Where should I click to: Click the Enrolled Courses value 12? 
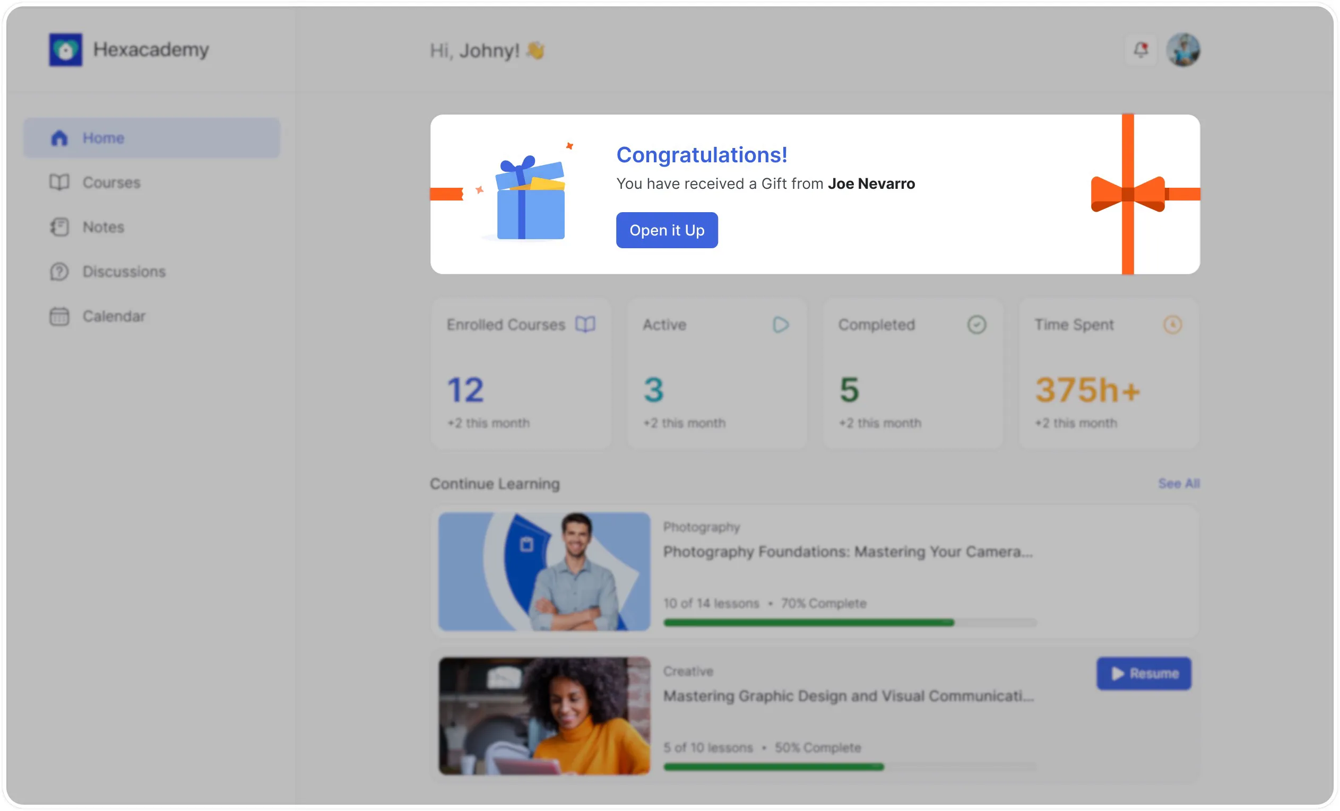pyautogui.click(x=465, y=390)
